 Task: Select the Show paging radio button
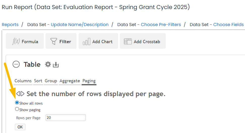pos(17,109)
